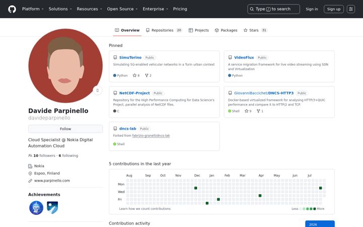The height and width of the screenshot is (227, 363).
Task: Go to the Pricing page
Action: (180, 9)
